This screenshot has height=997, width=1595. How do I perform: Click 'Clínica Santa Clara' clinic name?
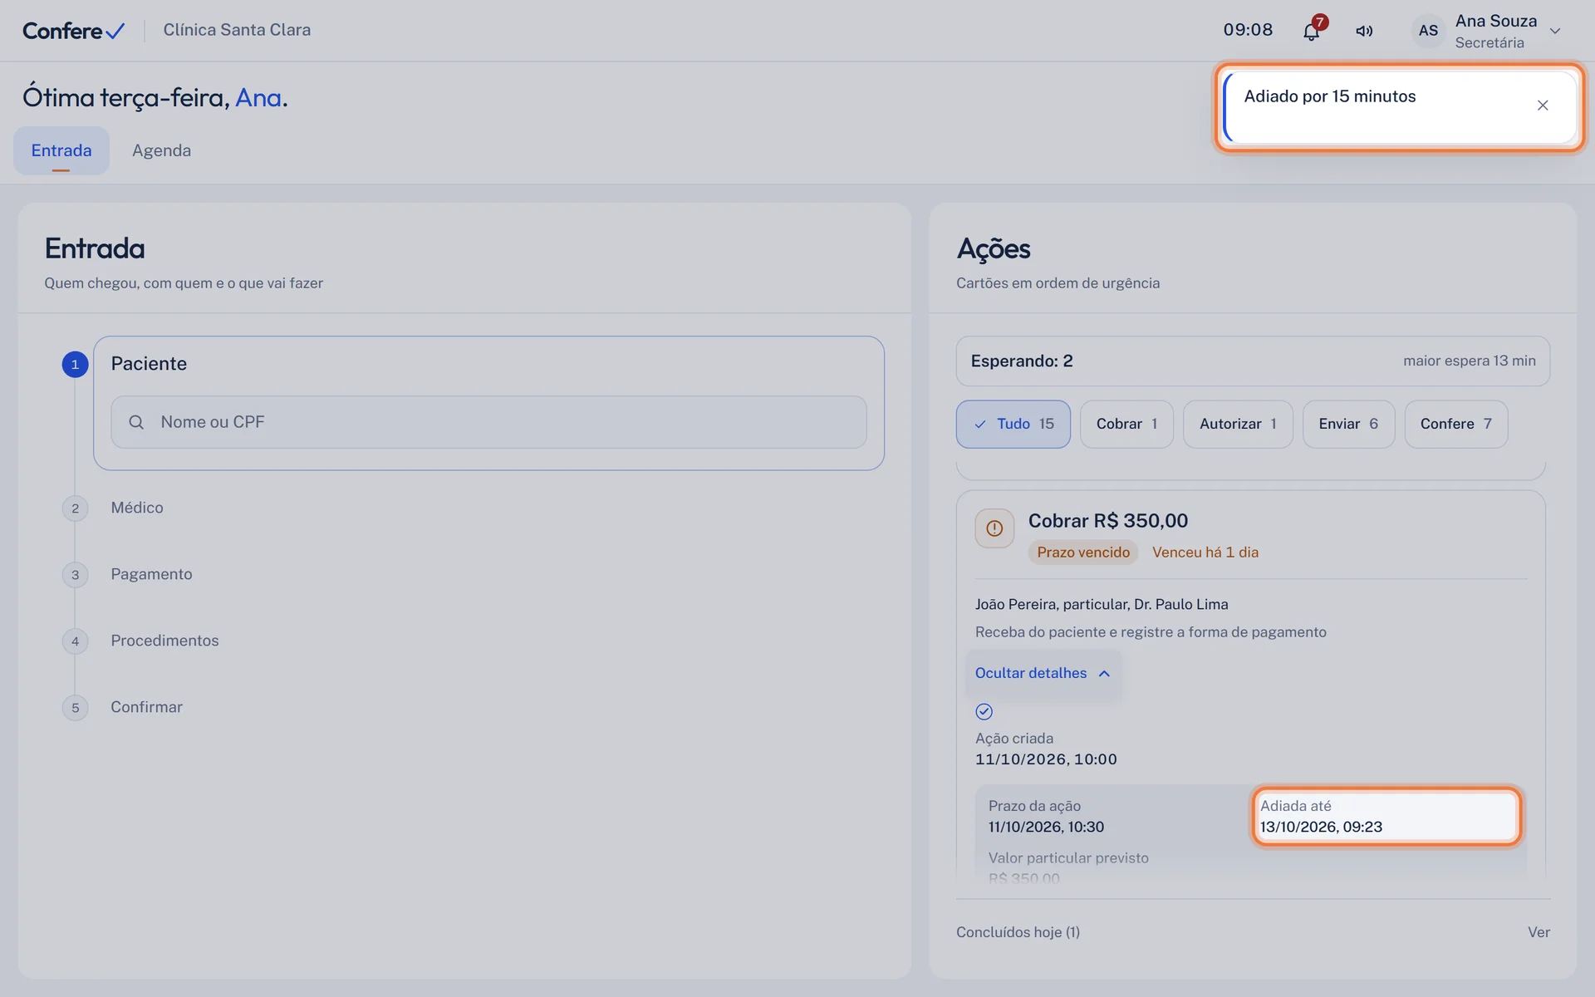pos(237,30)
